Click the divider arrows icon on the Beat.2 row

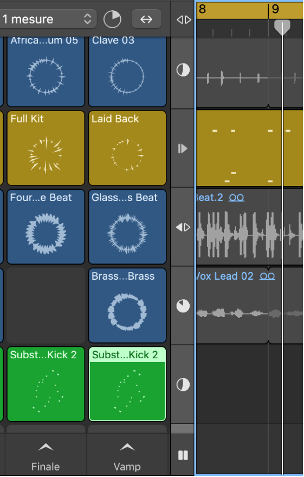coord(183,227)
